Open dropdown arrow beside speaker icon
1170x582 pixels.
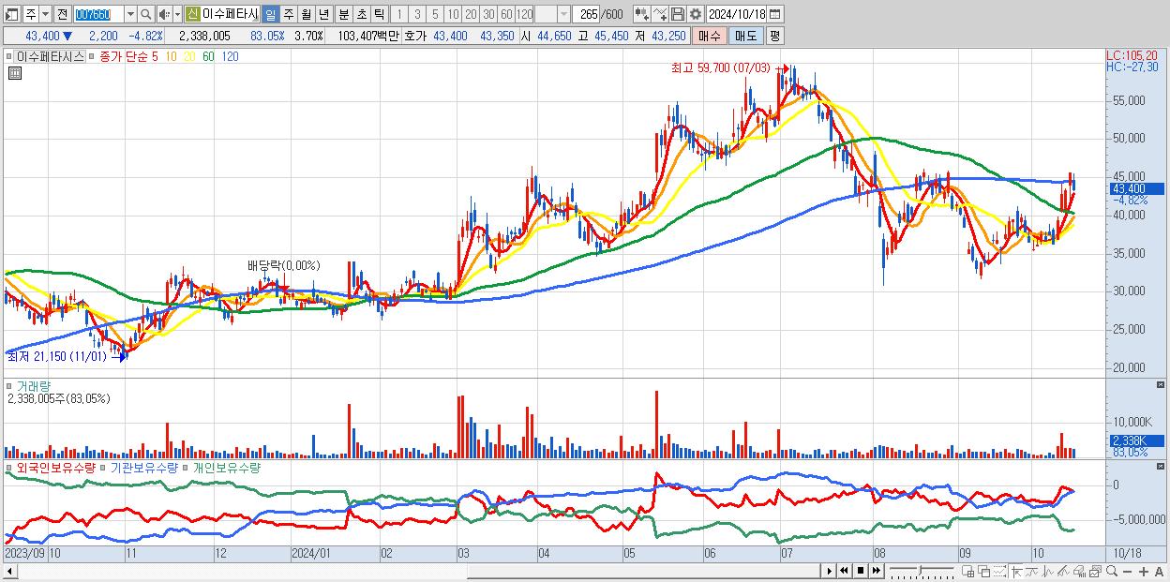[177, 15]
